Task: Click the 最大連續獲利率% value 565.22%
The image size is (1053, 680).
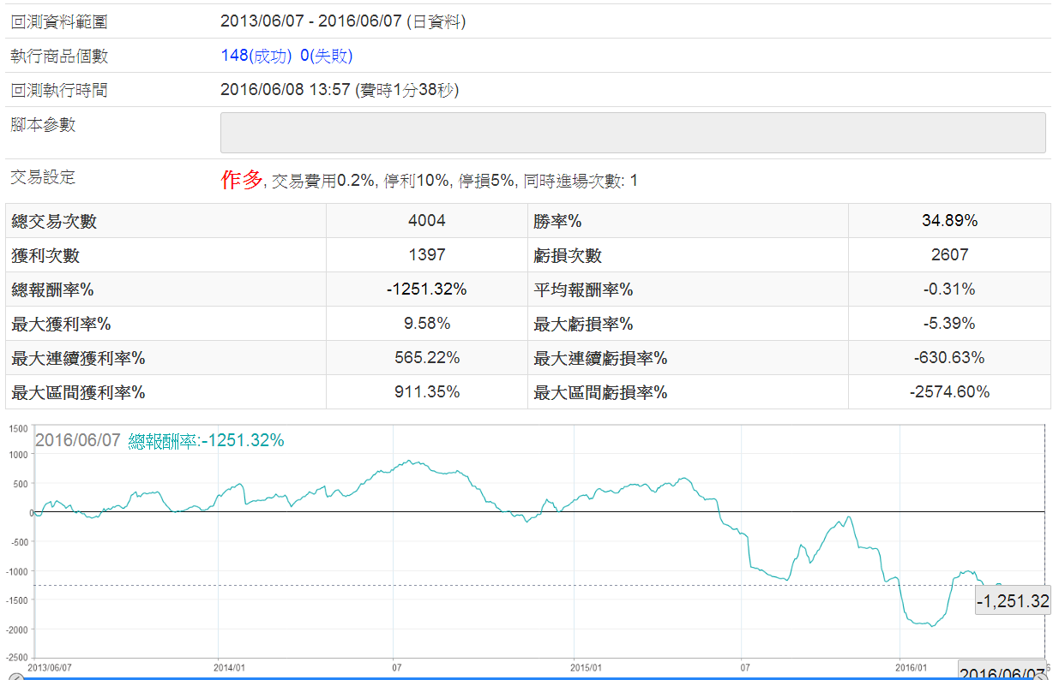Action: tap(426, 358)
